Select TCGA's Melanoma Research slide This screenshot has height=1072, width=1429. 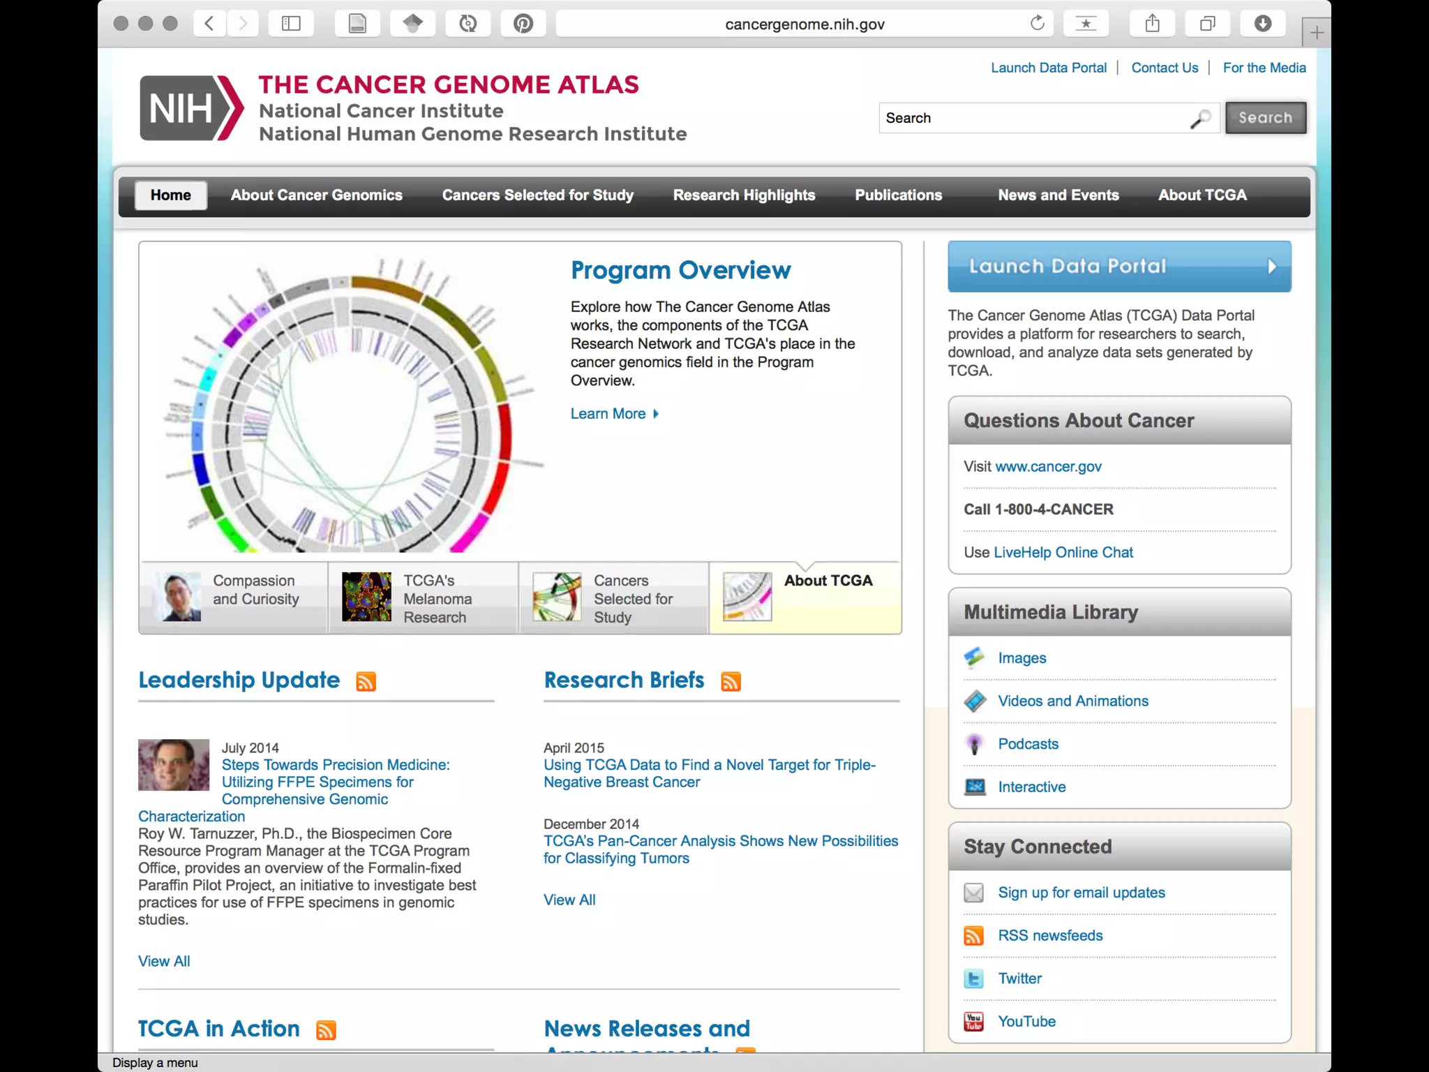click(423, 597)
